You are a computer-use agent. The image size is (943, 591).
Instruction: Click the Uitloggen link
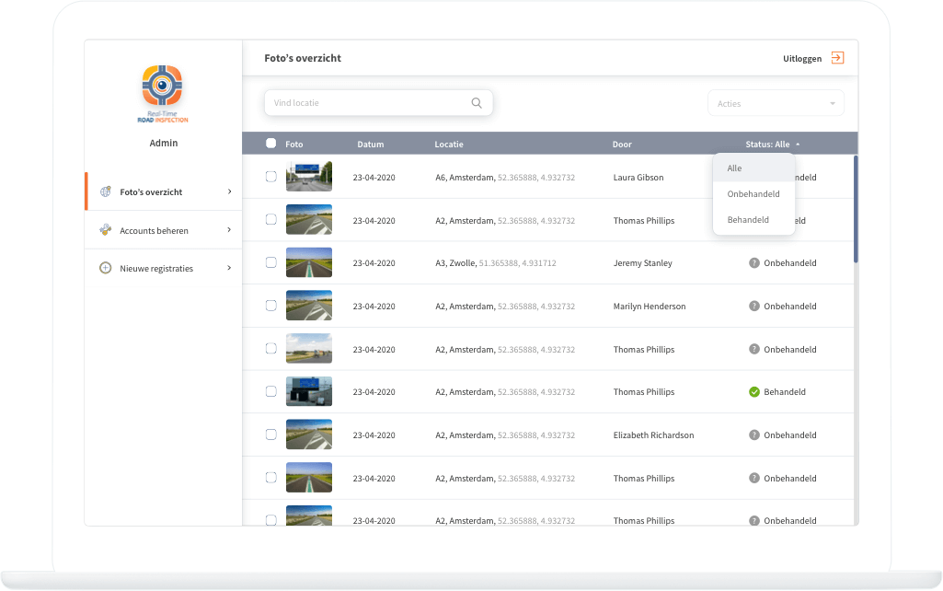click(x=802, y=58)
